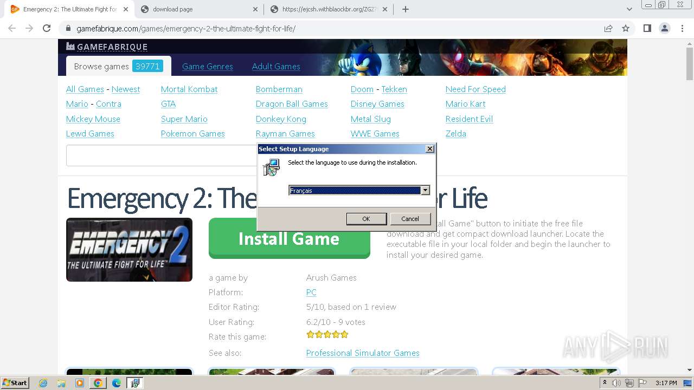Cancel the Select Setup Language dialog
The image size is (694, 390).
coord(410,219)
